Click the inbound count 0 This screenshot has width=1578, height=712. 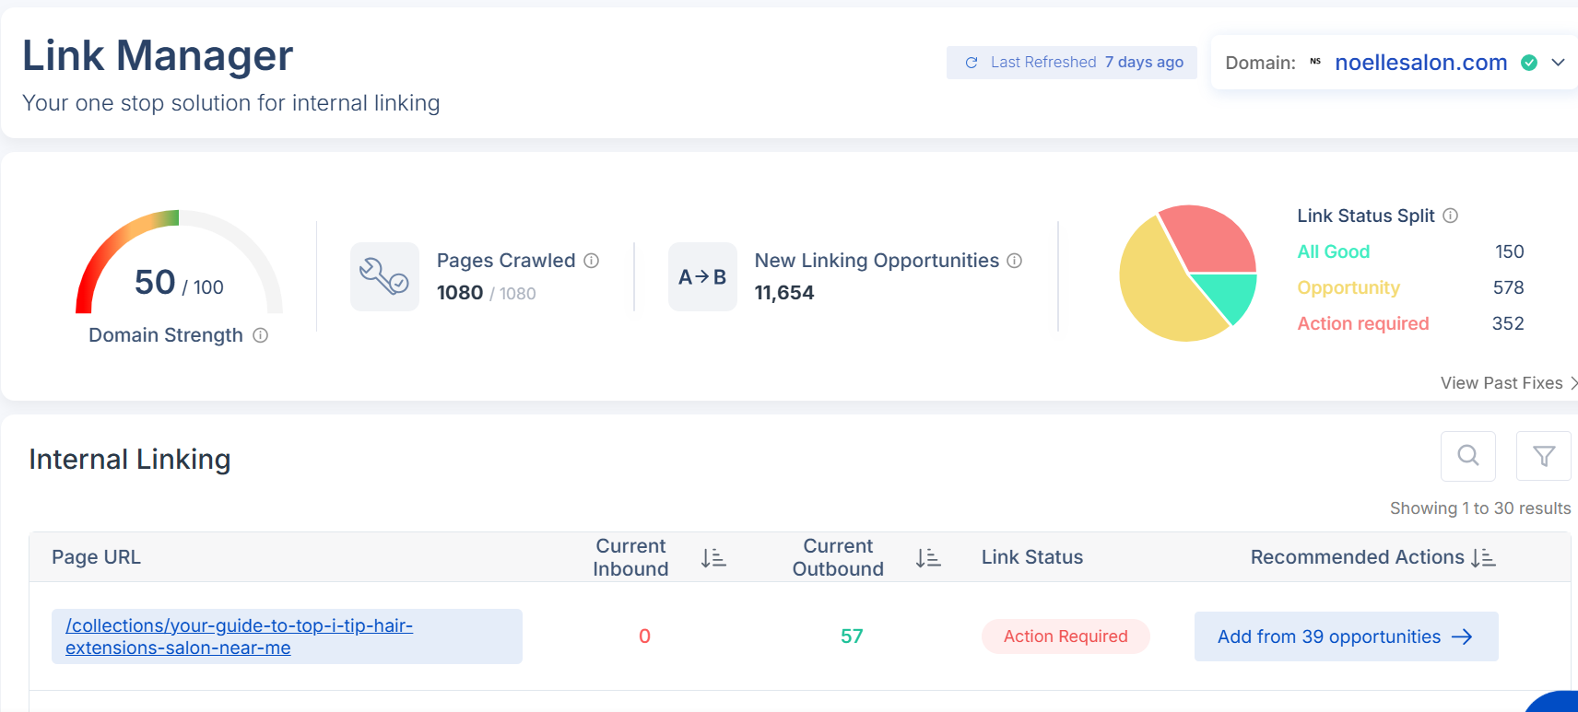(x=644, y=636)
